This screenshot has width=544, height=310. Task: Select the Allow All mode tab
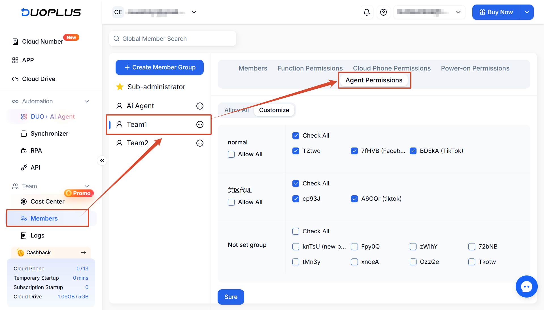pyautogui.click(x=237, y=110)
